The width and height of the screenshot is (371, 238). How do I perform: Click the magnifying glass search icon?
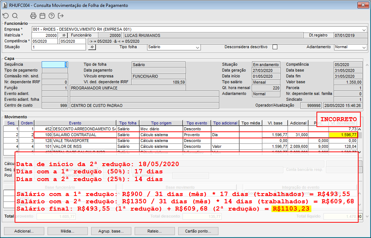tap(15, 16)
